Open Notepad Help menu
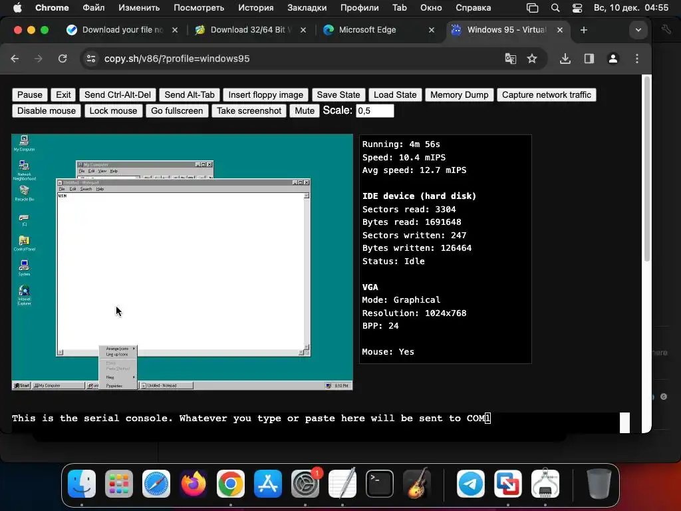Screen dimensions: 681x511 point(100,189)
